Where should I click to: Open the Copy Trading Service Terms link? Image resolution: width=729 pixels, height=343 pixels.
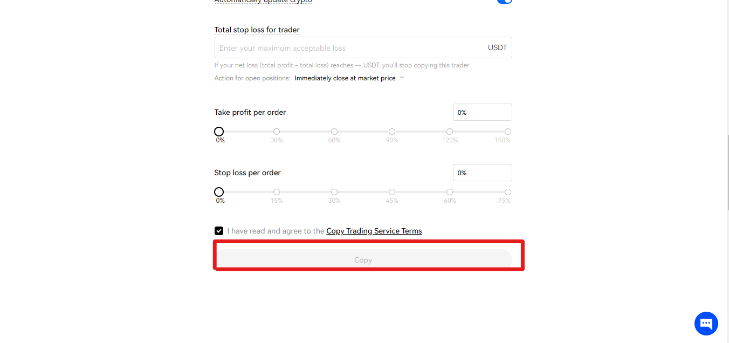(x=374, y=231)
